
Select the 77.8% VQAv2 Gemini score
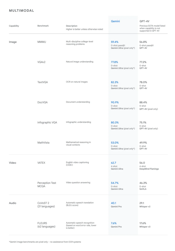[x=114, y=62]
